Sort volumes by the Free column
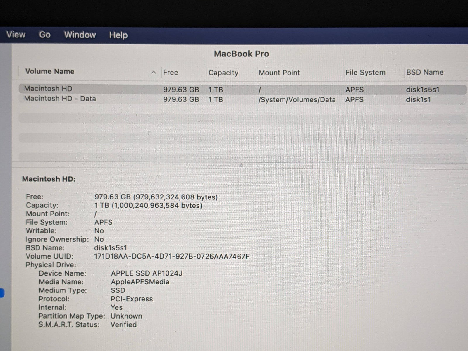 tap(171, 72)
